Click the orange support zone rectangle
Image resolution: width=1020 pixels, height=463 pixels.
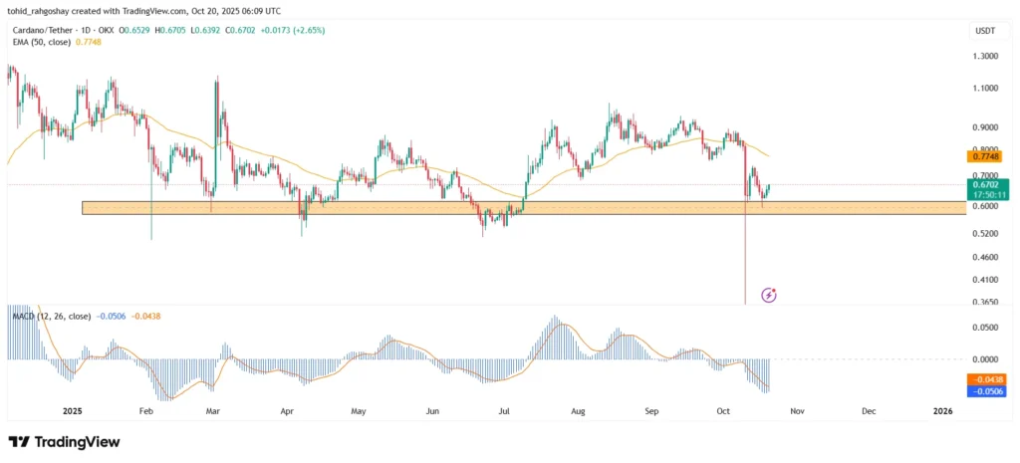[x=398, y=207]
